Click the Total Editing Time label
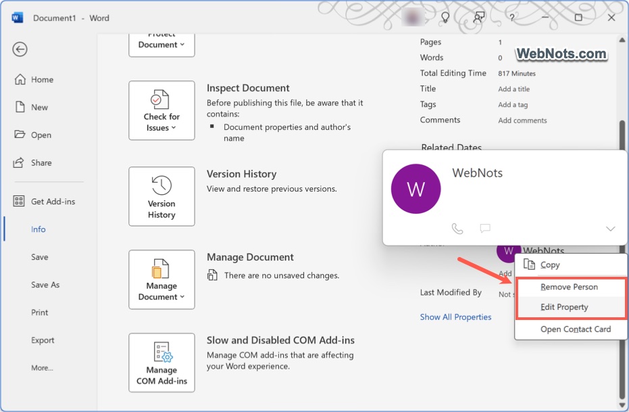Screen dimensions: 629x412 click(453, 73)
